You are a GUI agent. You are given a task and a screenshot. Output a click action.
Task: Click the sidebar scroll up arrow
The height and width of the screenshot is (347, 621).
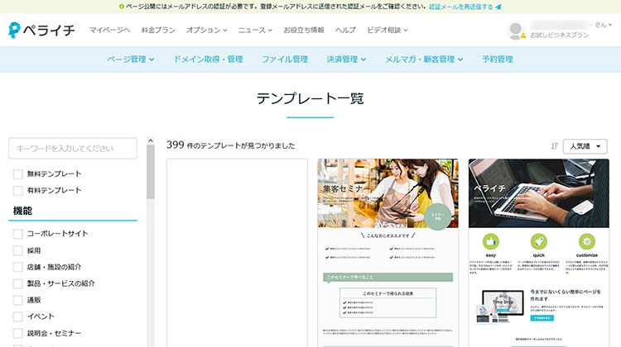(150, 140)
